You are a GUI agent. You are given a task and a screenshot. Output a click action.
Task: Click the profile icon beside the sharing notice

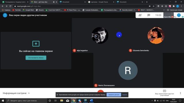point(5,15)
